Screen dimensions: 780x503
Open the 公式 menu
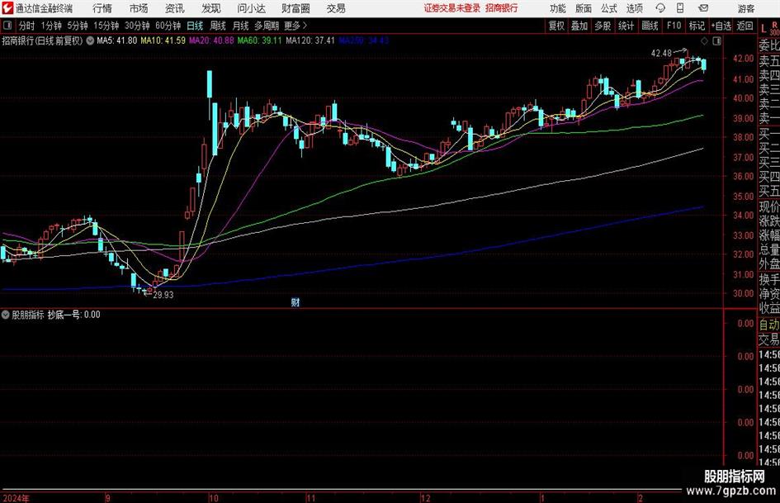pos(609,8)
